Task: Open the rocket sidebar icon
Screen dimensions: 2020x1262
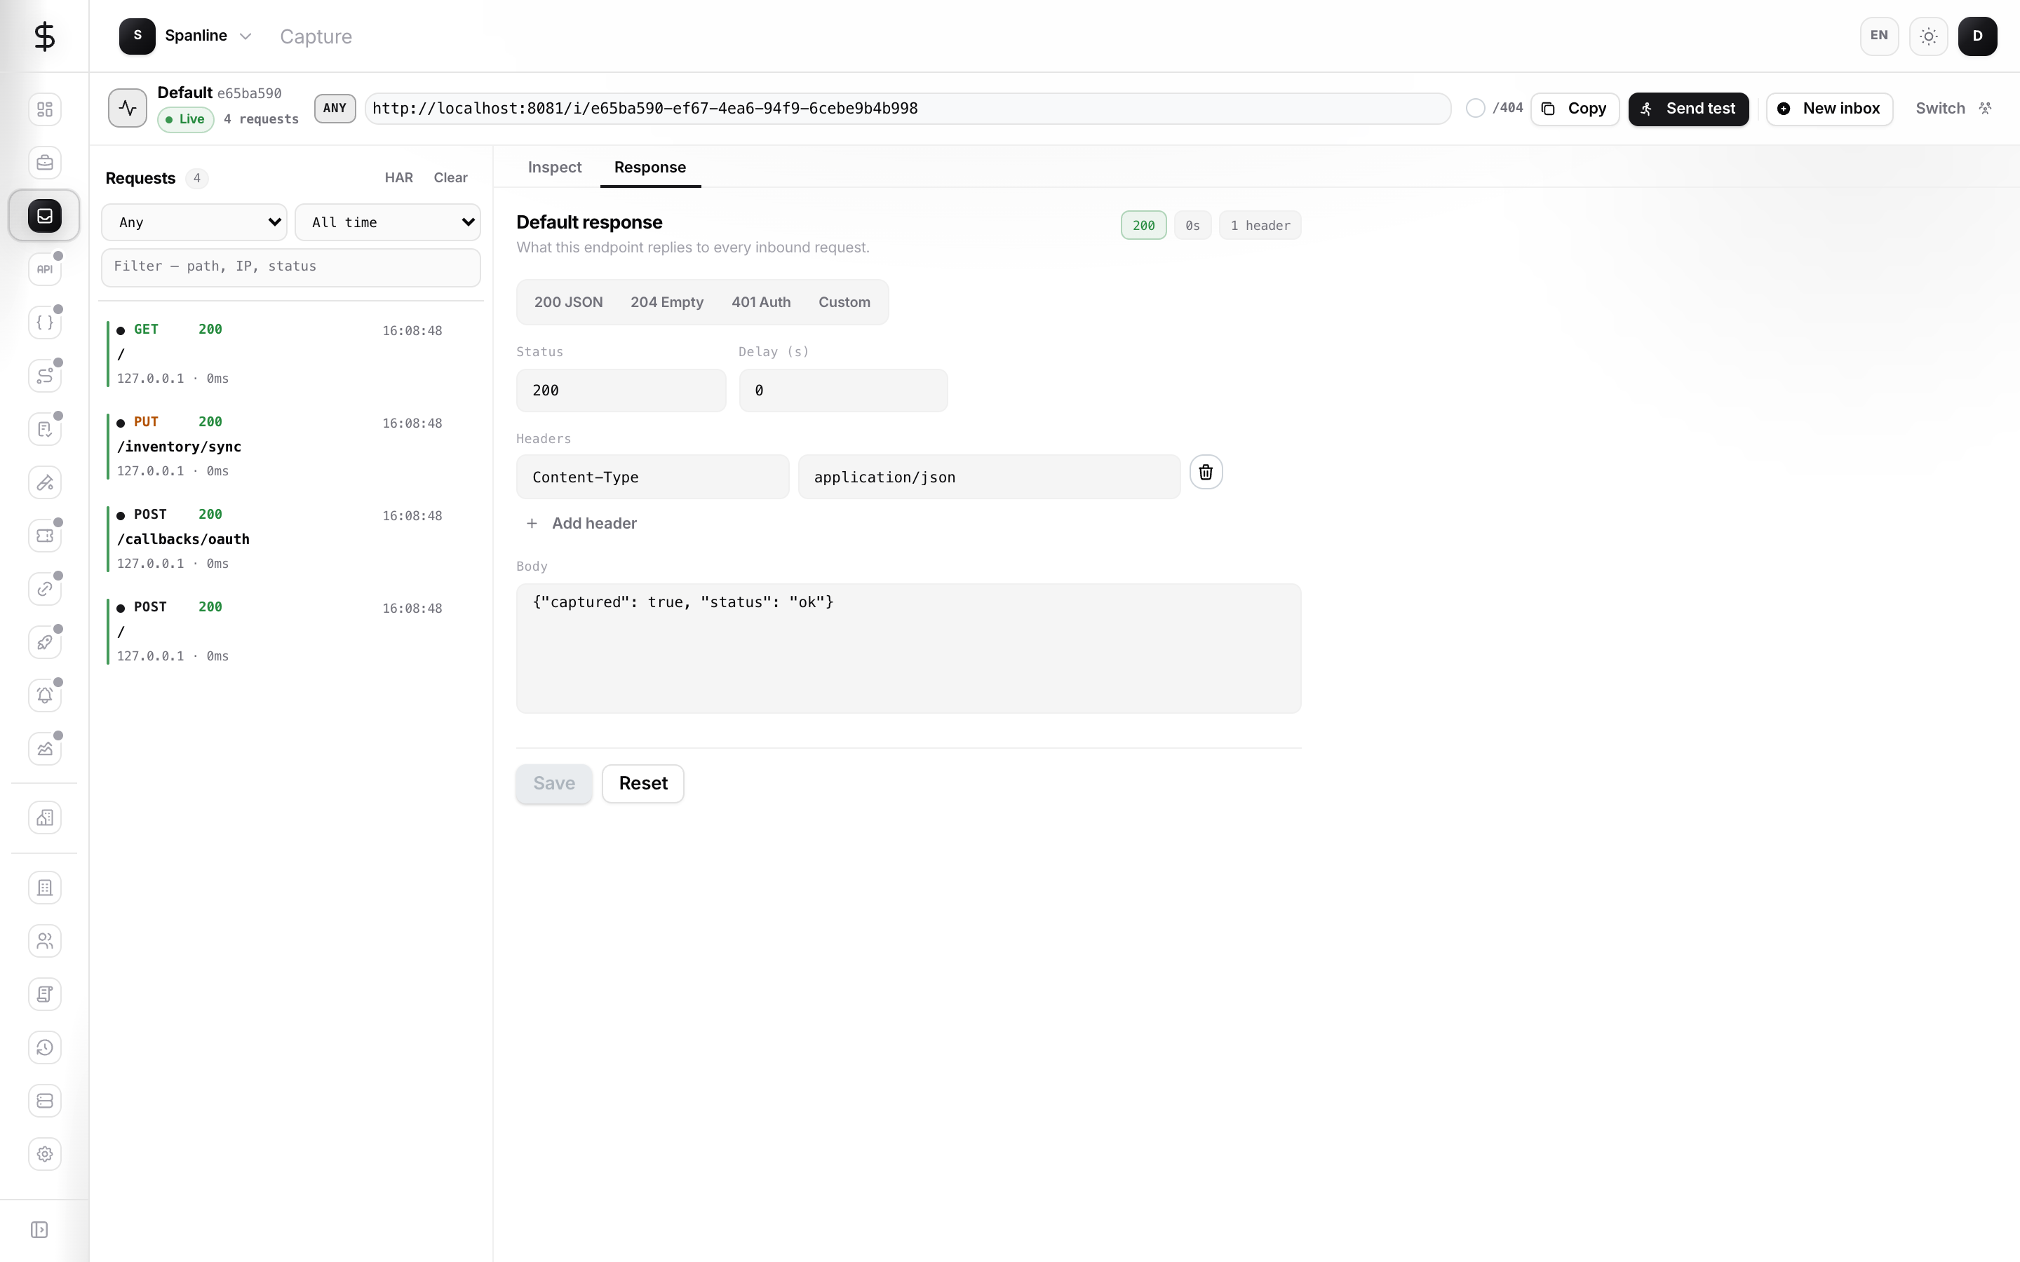Action: coord(44,642)
